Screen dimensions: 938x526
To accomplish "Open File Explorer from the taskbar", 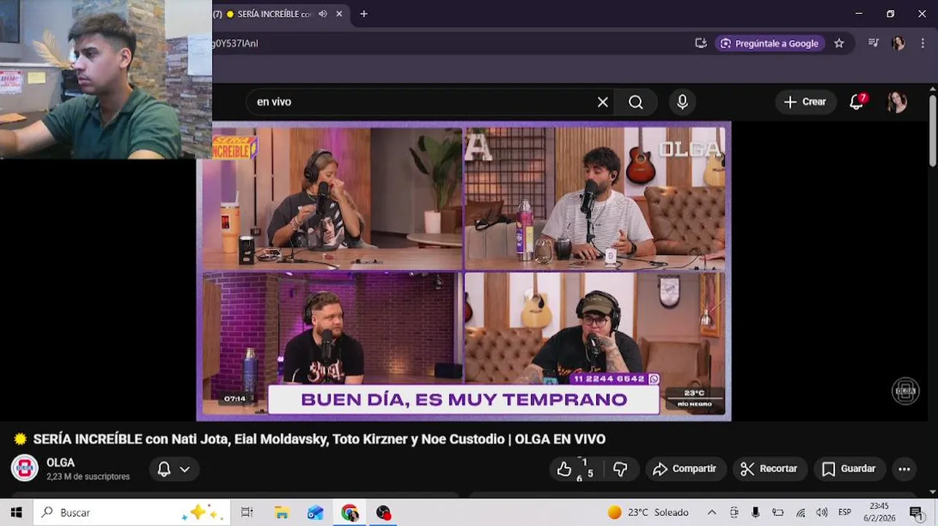I will 281,512.
